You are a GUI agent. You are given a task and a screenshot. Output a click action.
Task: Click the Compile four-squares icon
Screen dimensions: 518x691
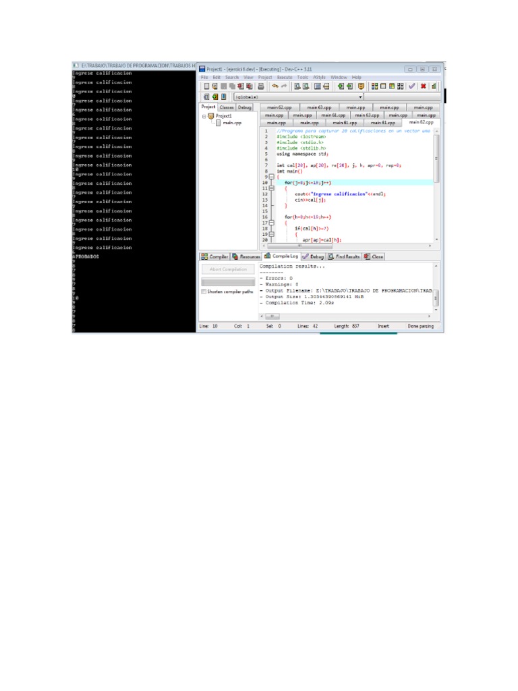point(374,86)
